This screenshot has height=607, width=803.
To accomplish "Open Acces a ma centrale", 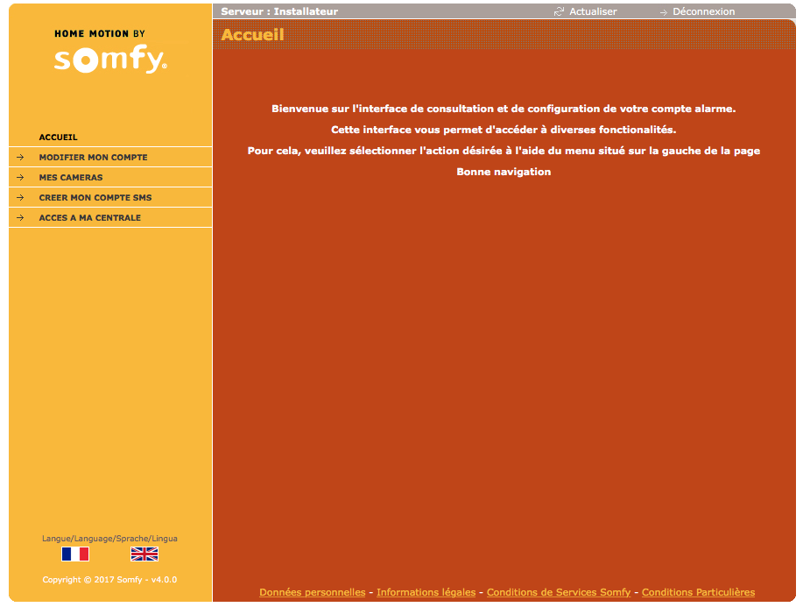I will 89,218.
